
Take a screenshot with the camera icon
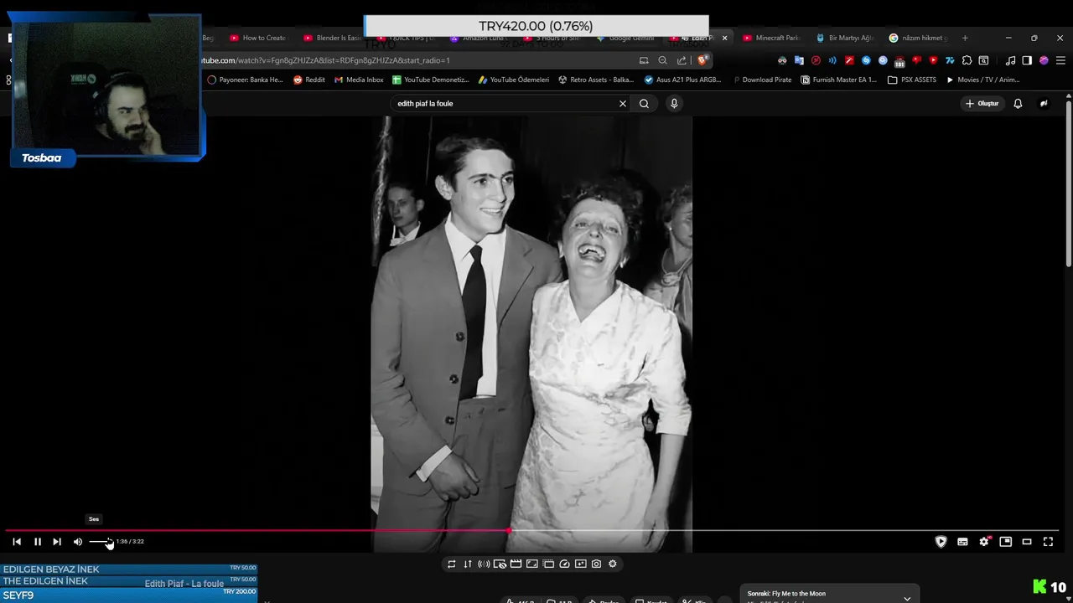(x=597, y=564)
